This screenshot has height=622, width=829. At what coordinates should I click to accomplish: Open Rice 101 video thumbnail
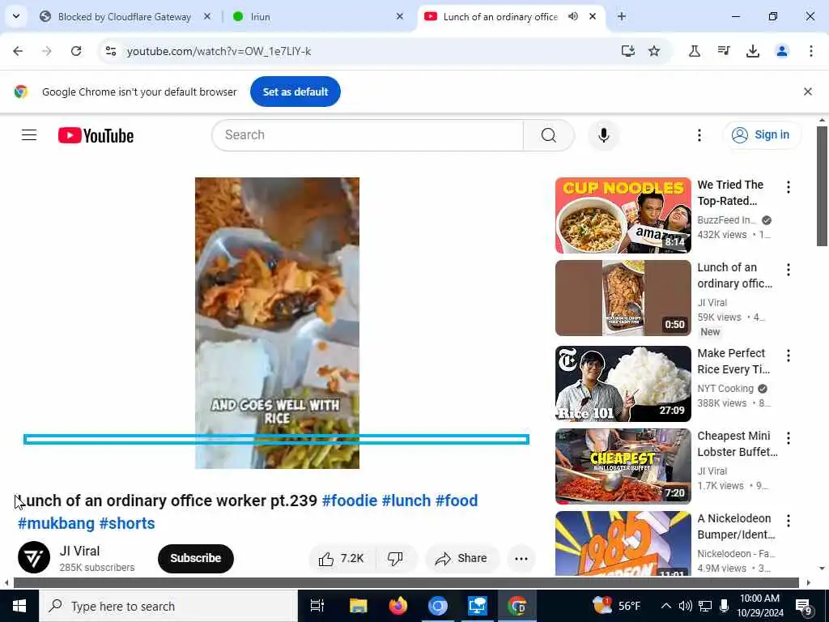[x=623, y=383]
